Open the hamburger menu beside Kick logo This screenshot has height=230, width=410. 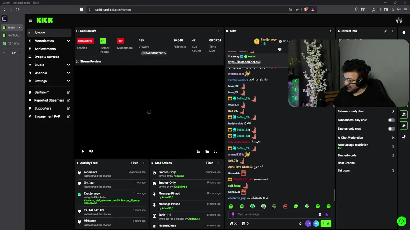point(30,20)
